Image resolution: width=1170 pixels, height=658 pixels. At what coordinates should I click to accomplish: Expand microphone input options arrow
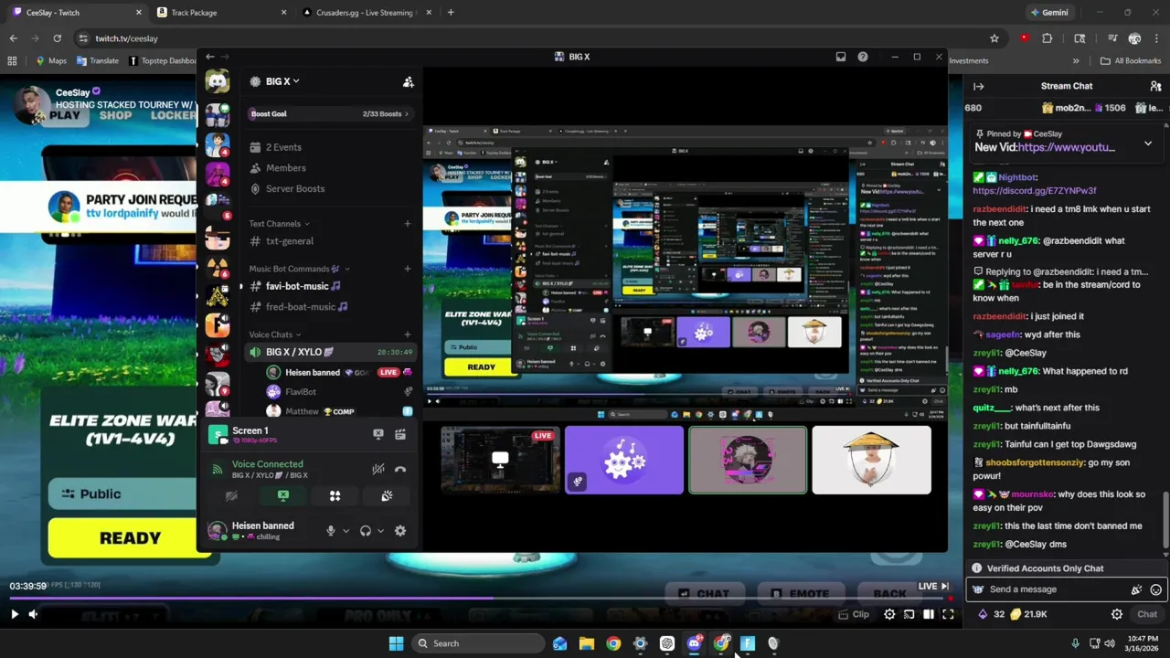(346, 531)
